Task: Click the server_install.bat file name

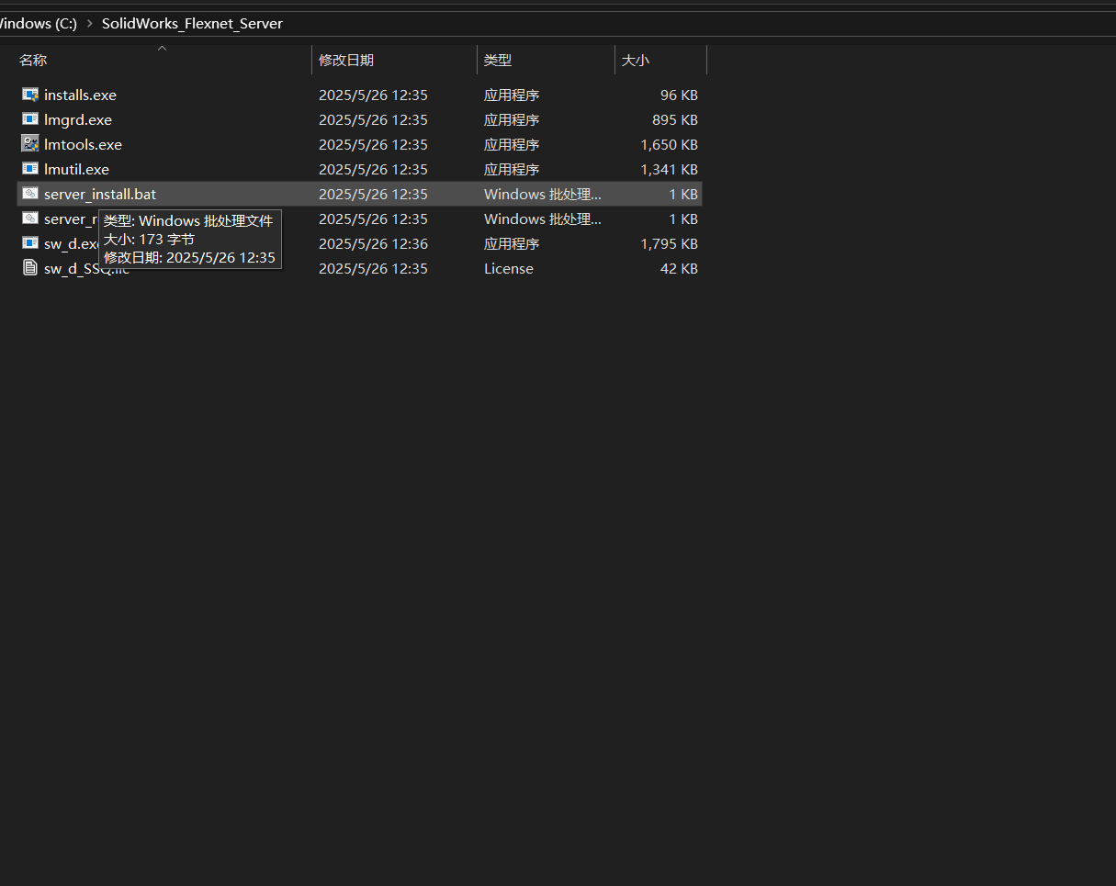Action: [x=100, y=194]
